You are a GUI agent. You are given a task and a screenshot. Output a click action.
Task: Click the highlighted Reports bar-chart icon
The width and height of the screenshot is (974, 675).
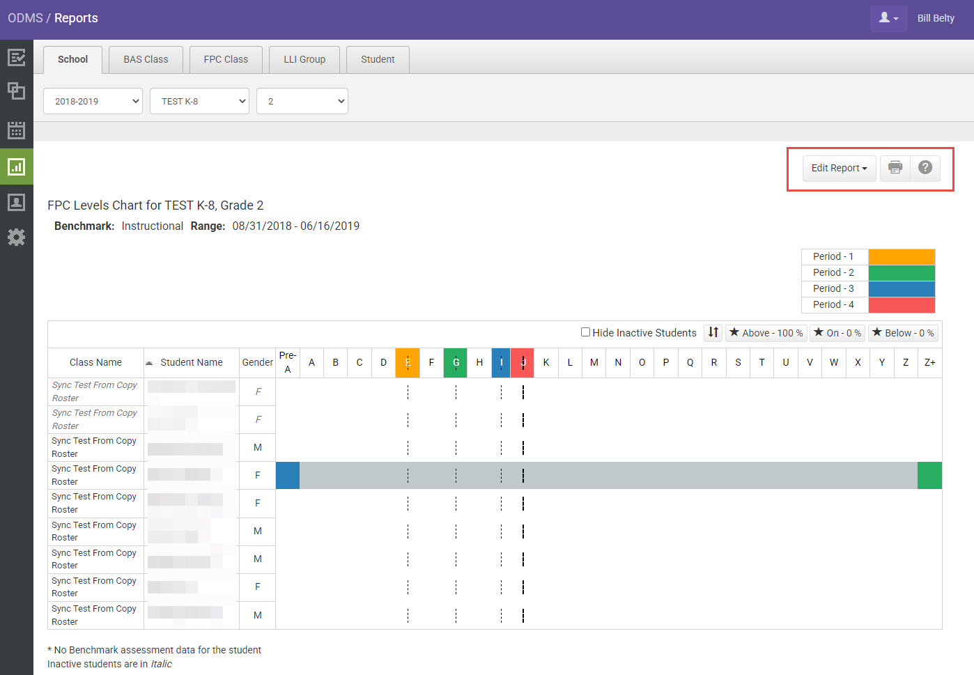click(17, 166)
